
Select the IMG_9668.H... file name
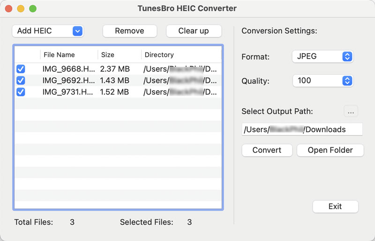coord(68,69)
